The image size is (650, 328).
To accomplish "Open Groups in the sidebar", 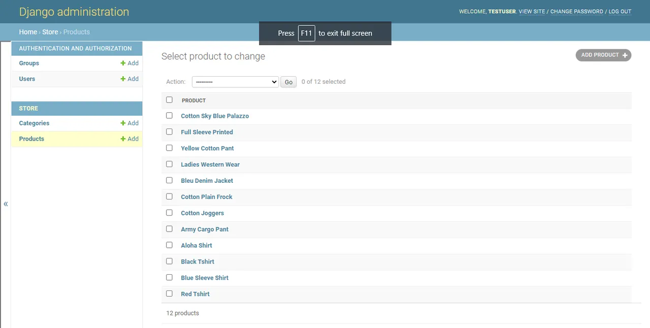I will pyautogui.click(x=29, y=63).
